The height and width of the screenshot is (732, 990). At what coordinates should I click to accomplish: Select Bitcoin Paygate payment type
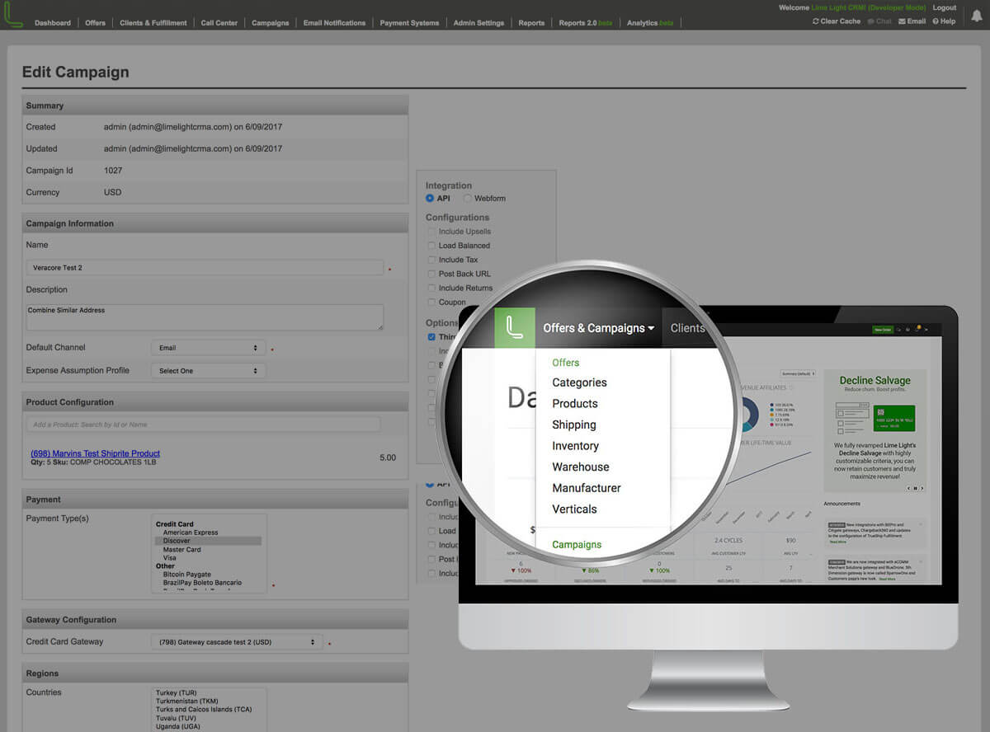tap(187, 575)
